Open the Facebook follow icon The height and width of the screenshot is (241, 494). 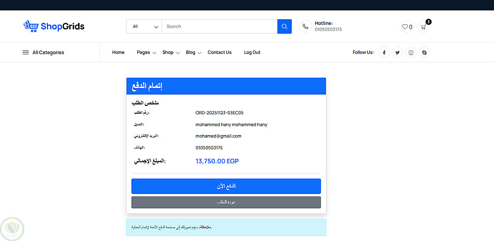(384, 52)
